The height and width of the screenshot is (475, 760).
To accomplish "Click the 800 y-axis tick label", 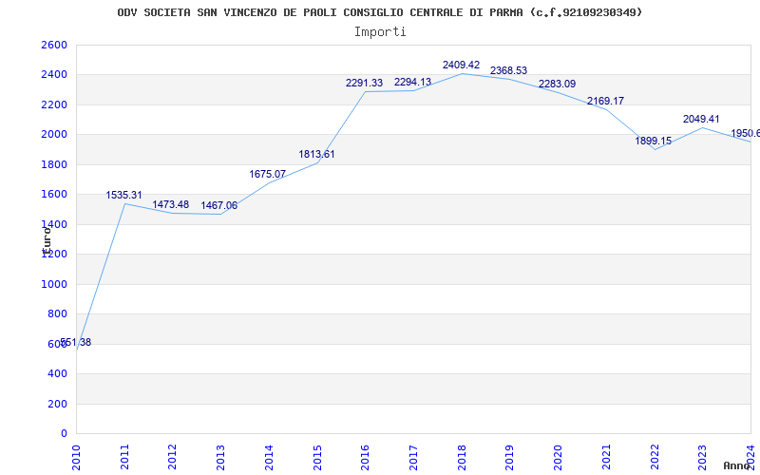I will point(58,314).
